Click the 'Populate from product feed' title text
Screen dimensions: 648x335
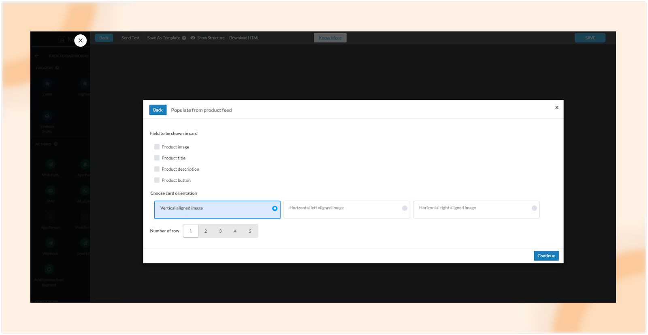(201, 110)
